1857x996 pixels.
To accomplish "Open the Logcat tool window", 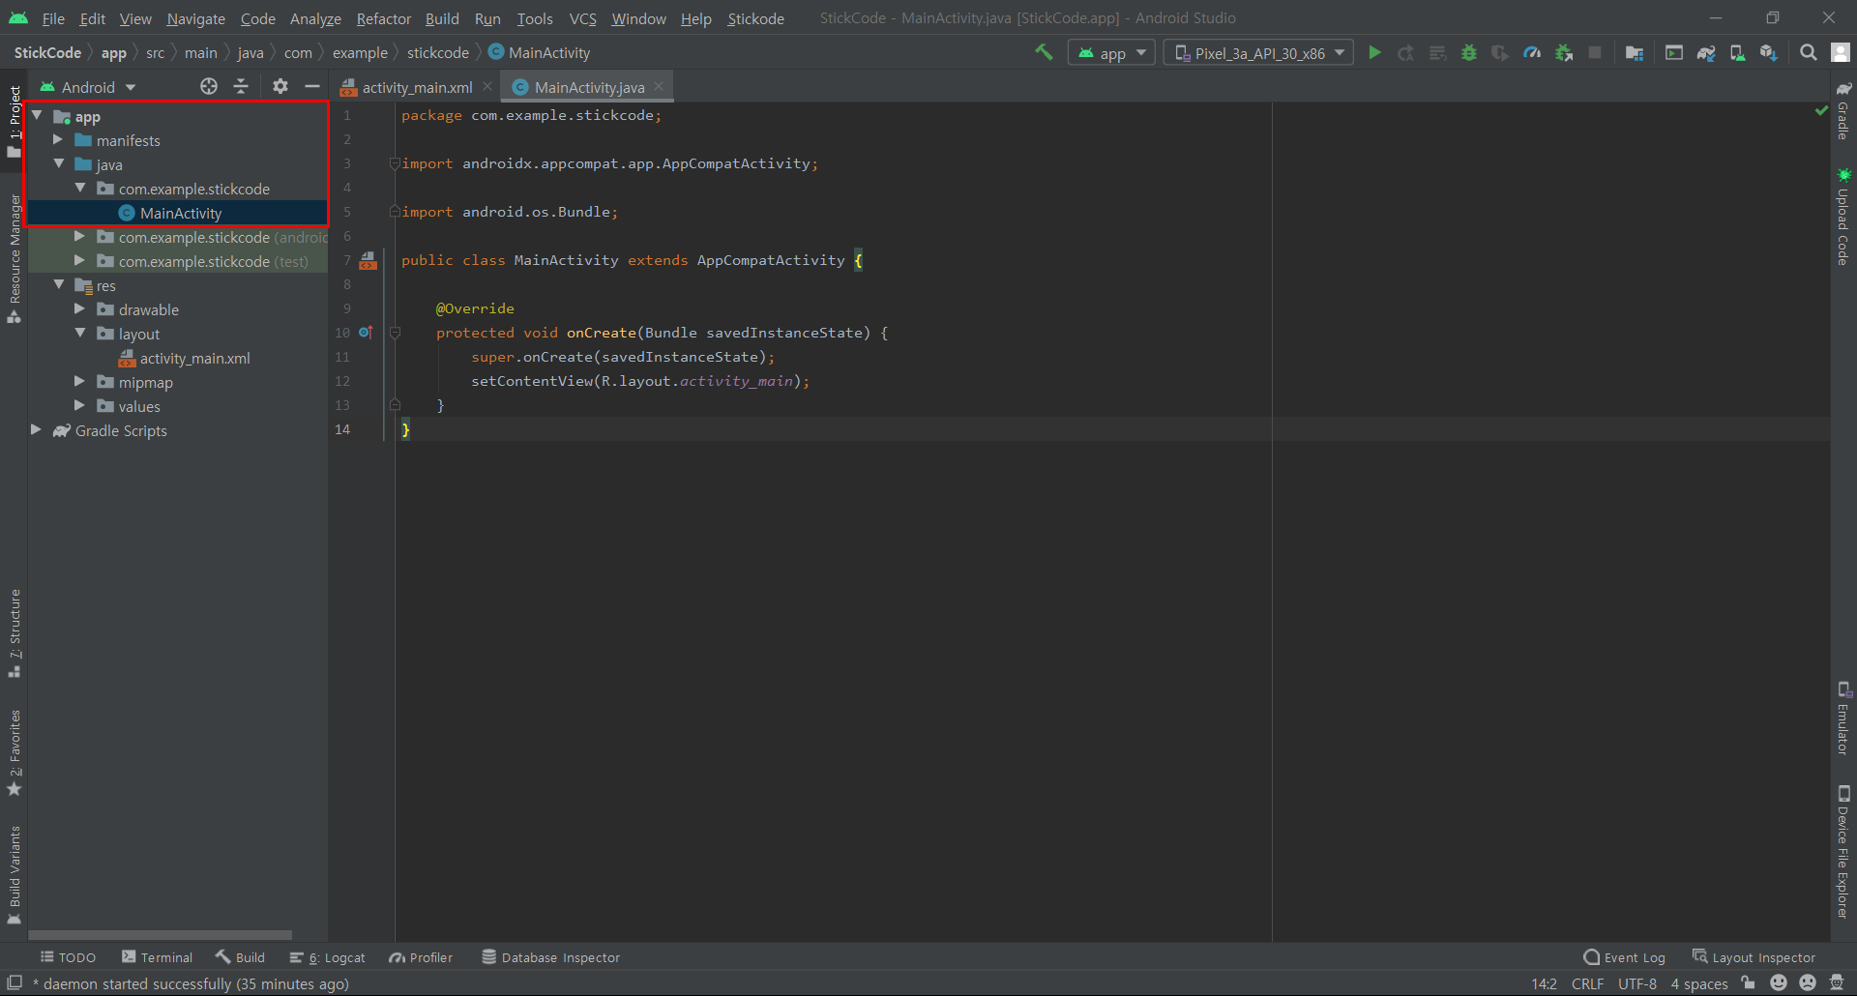I will [x=328, y=957].
